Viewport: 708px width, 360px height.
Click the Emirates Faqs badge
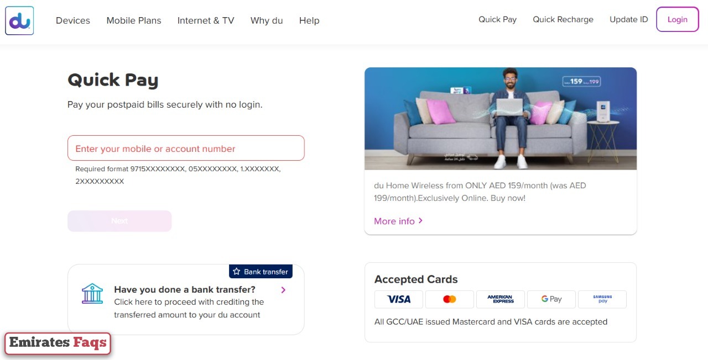[x=58, y=343]
